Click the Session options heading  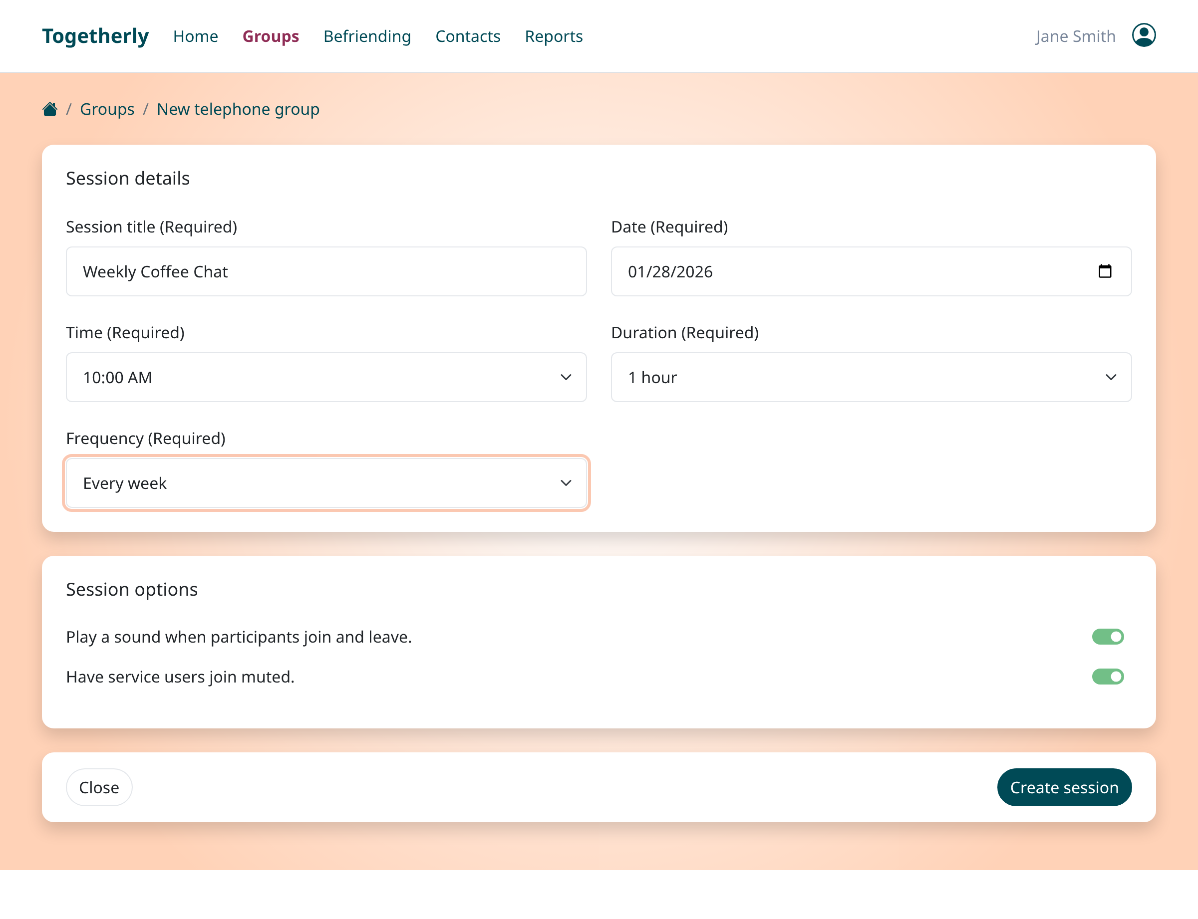click(x=132, y=589)
